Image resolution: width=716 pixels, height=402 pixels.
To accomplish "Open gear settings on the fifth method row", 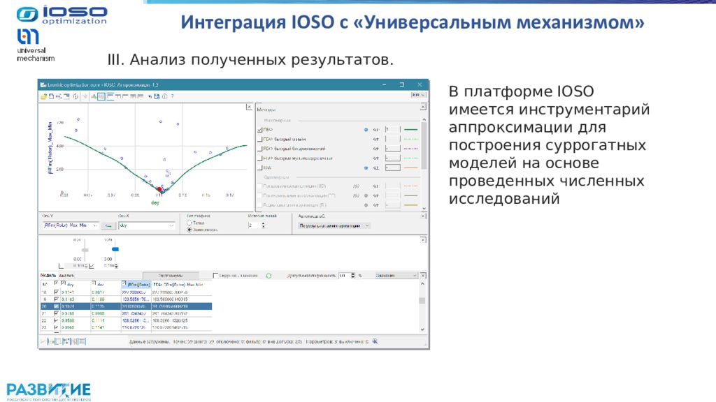I will [366, 168].
